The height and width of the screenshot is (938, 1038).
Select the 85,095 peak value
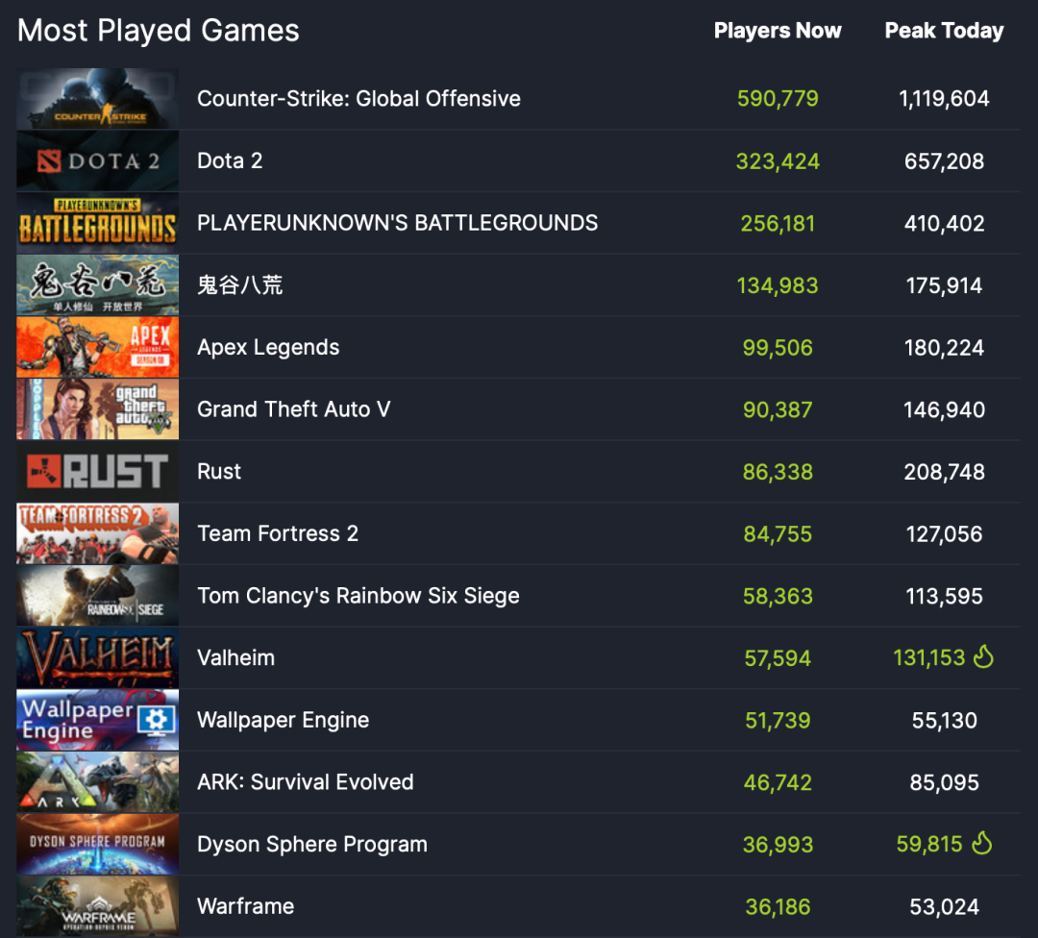point(944,784)
